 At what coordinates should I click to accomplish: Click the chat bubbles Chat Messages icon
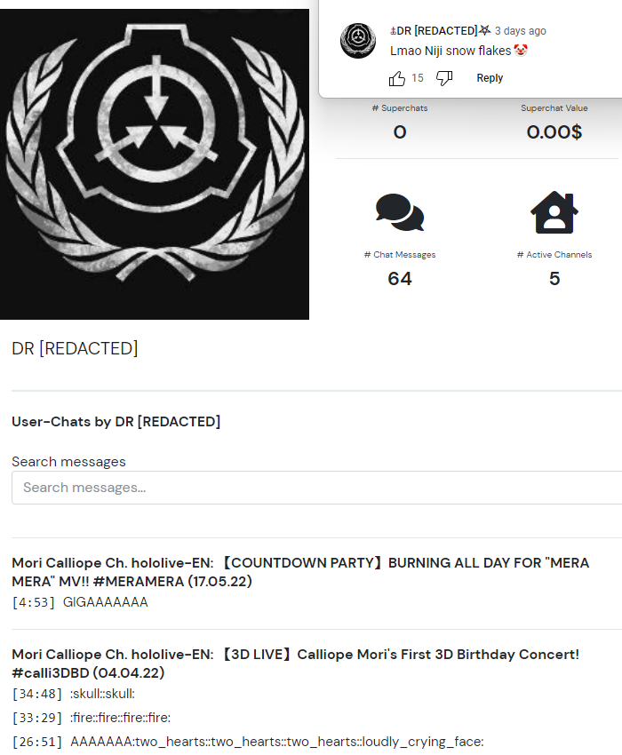[400, 212]
